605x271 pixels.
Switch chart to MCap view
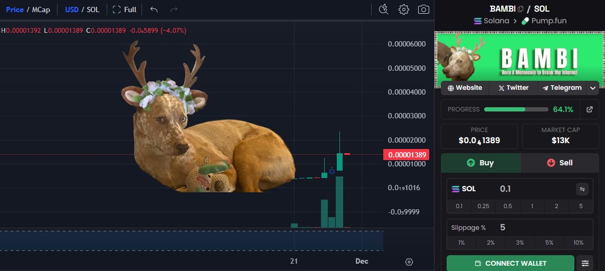click(x=41, y=10)
